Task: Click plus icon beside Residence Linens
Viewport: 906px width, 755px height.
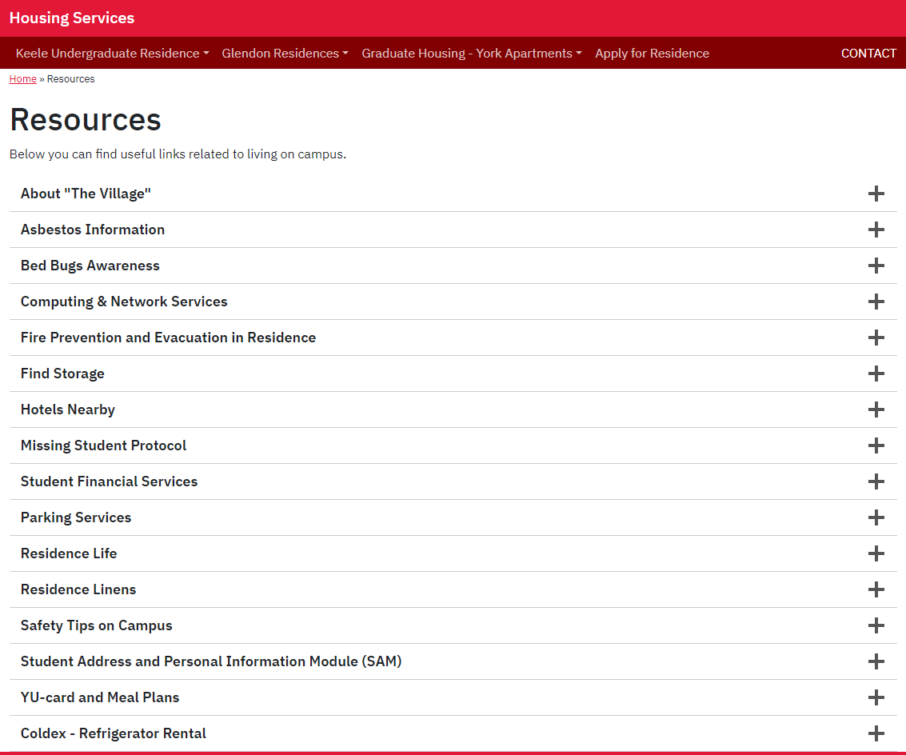Action: (876, 589)
